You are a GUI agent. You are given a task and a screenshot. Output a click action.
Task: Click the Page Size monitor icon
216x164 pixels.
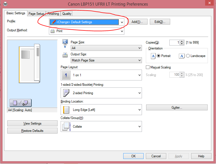coord(65,43)
